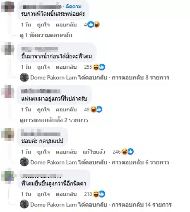Reply to the comment พี่โดมยืนขึ้นสูงกว่านี้อีกนิดค่า
The width and height of the screenshot is (190, 212).
66,194
